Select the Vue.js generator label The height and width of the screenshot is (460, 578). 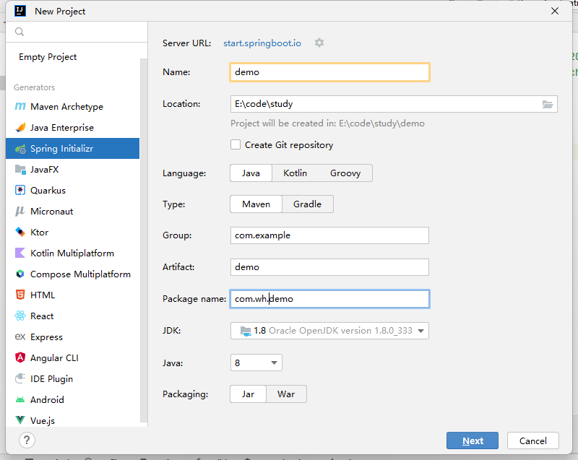coord(43,420)
